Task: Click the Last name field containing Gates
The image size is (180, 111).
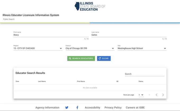Action: [129, 35]
